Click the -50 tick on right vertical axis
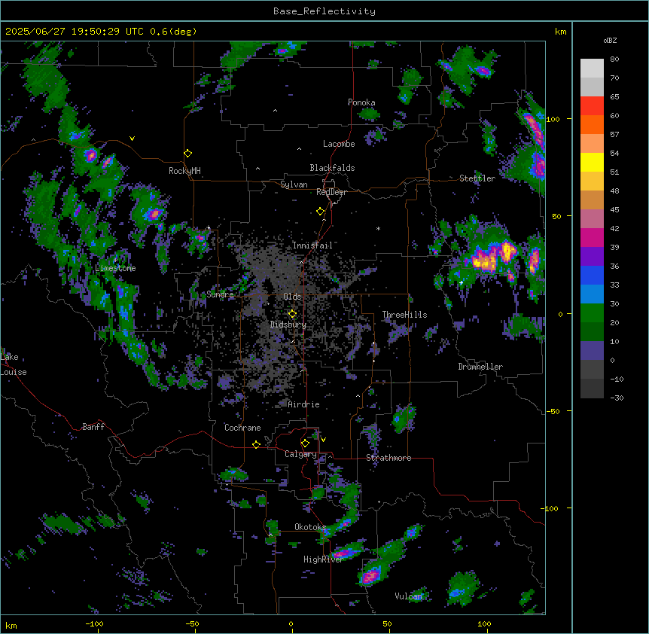The width and height of the screenshot is (649, 634). tap(553, 411)
